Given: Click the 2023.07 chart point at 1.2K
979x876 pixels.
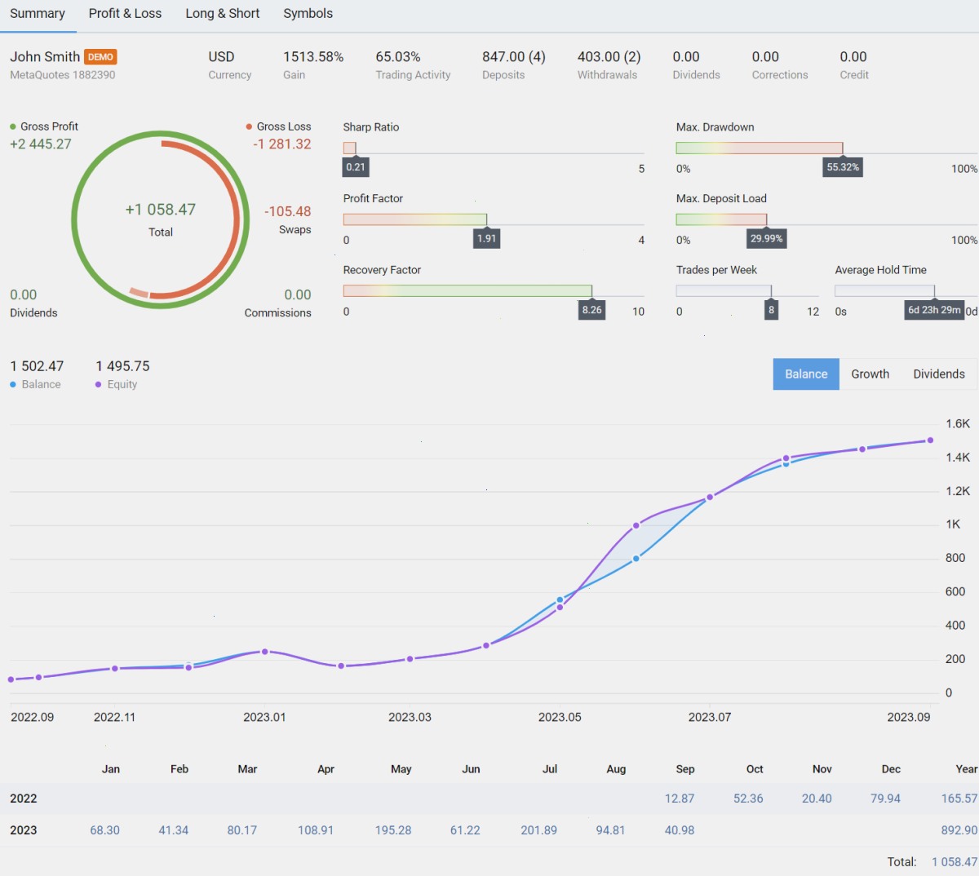Looking at the screenshot, I should click(x=710, y=497).
